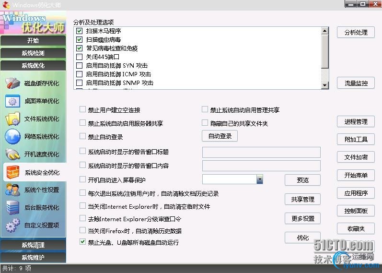
Task: Expand the 系统检测 sidebar section
Action: [33, 53]
